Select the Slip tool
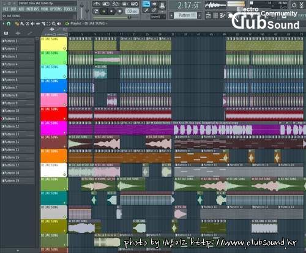This screenshot has height=253, width=306. pos(38,24)
